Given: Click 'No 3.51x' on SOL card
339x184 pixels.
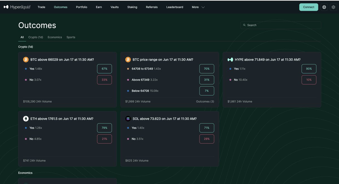Looking at the screenshot, I should [x=138, y=139].
